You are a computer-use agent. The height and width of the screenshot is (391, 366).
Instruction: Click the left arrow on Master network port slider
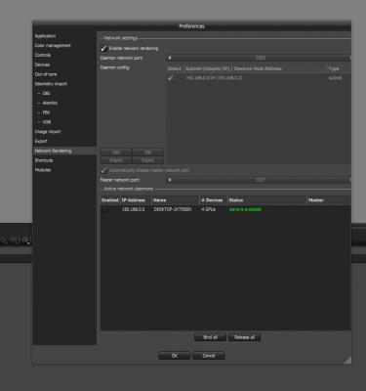point(170,180)
